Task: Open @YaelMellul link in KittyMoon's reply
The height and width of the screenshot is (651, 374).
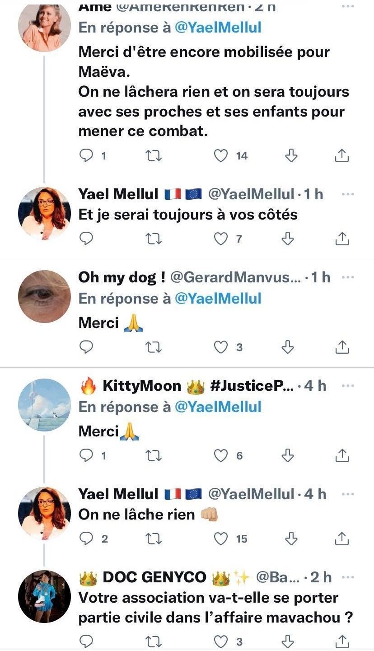Action: click(218, 407)
